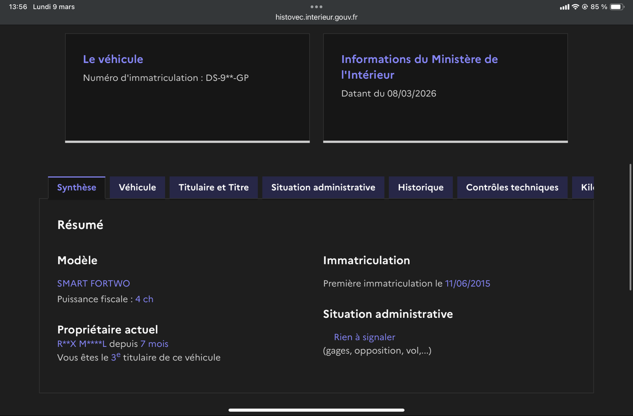The height and width of the screenshot is (416, 633).
Task: Click the Le véhicule card heading
Action: pos(113,59)
